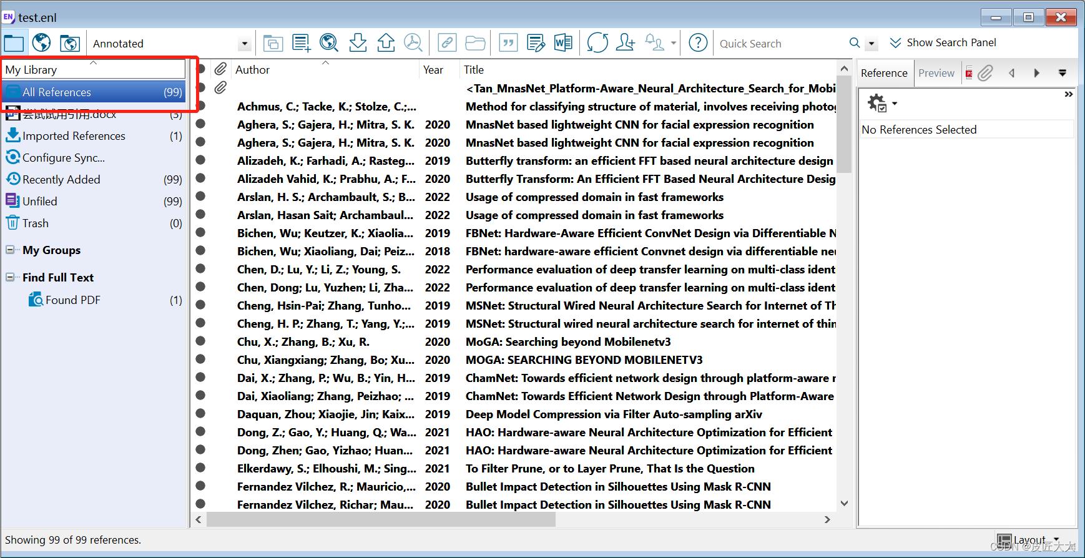1085x558 pixels.
Task: Open EndNote Help question mark icon
Action: (x=698, y=43)
